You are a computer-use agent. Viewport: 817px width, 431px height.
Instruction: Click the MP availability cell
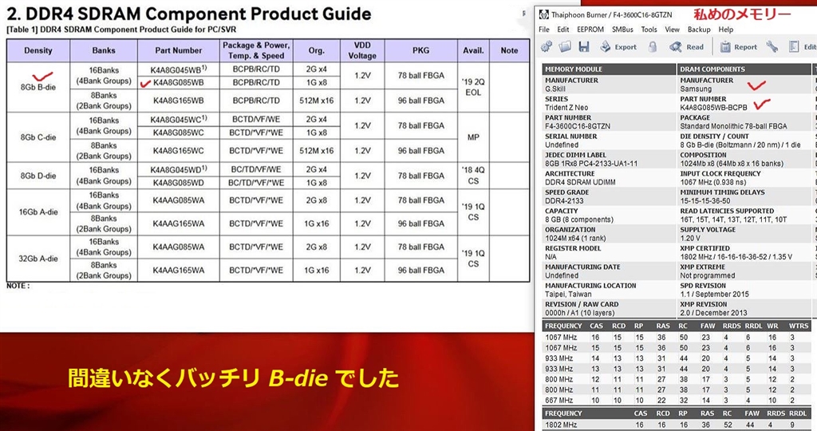(473, 137)
